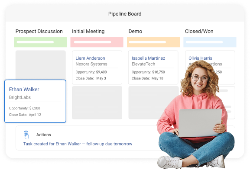This screenshot has height=170, width=250.
Task: Click Opportunity: $9,400 value
Action: pos(91,72)
